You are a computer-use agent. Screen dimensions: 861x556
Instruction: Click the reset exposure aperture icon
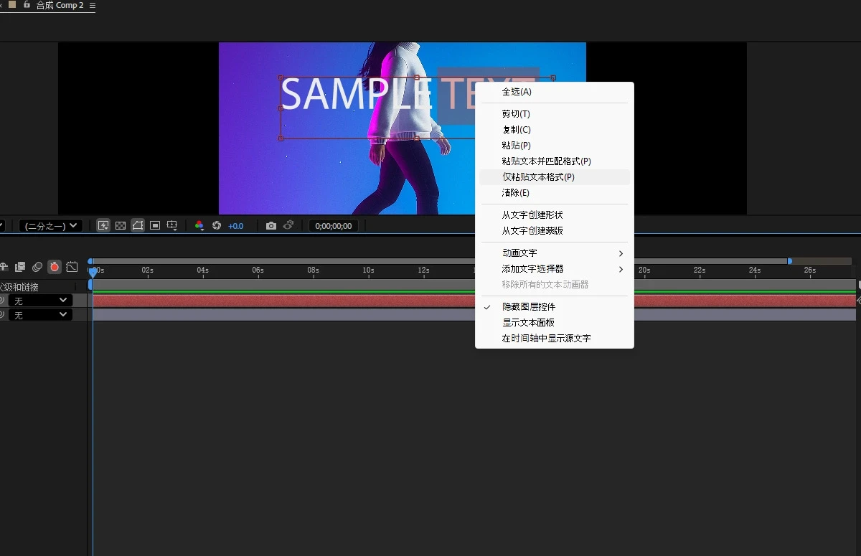[217, 225]
